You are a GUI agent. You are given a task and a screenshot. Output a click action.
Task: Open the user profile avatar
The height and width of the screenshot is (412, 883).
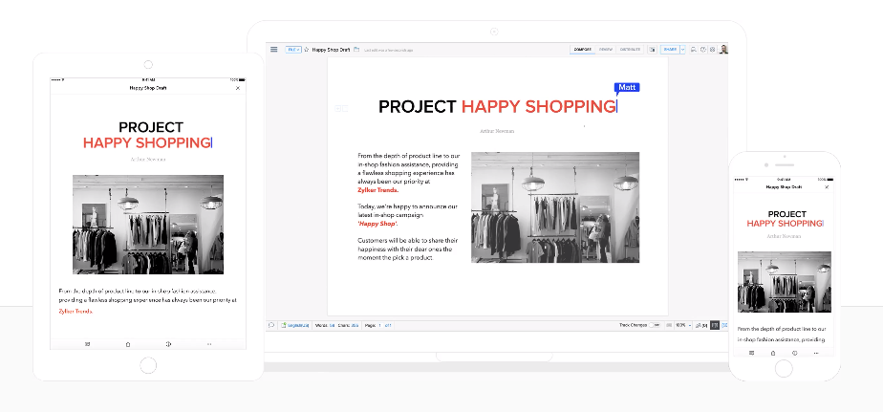click(x=723, y=50)
